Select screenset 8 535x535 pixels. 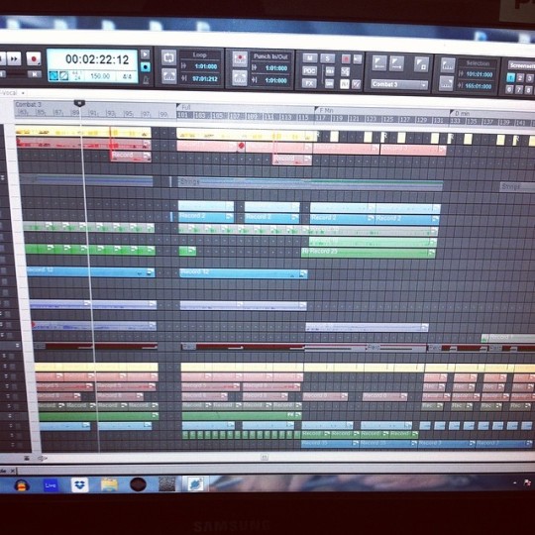528,90
